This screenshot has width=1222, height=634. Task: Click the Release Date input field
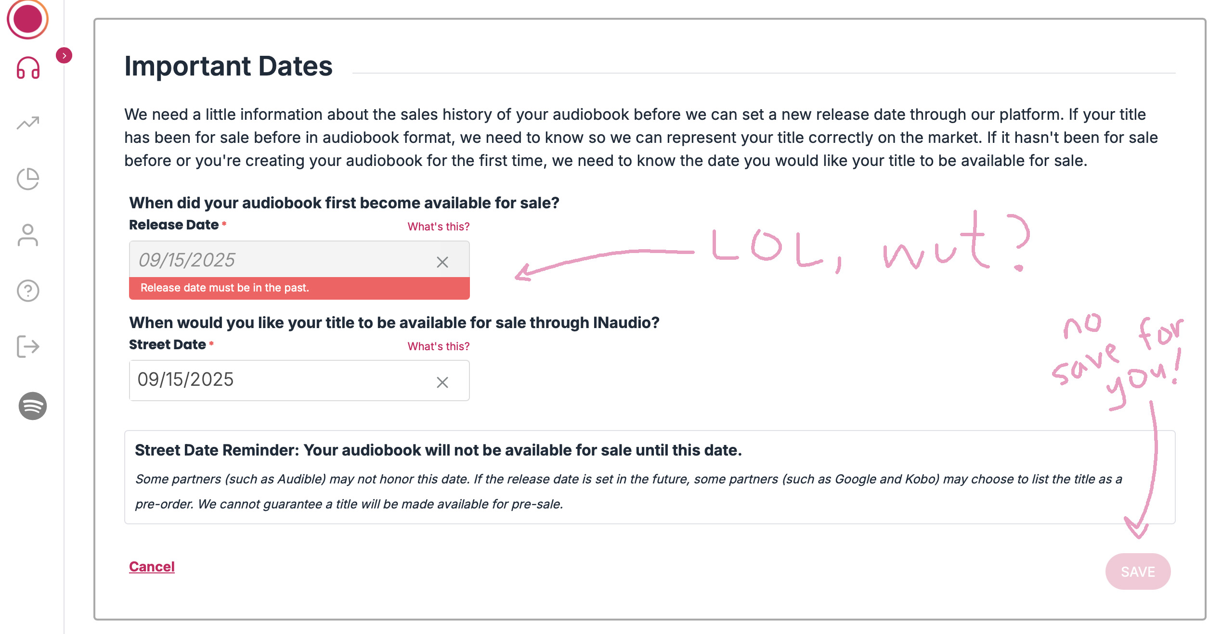(x=279, y=260)
